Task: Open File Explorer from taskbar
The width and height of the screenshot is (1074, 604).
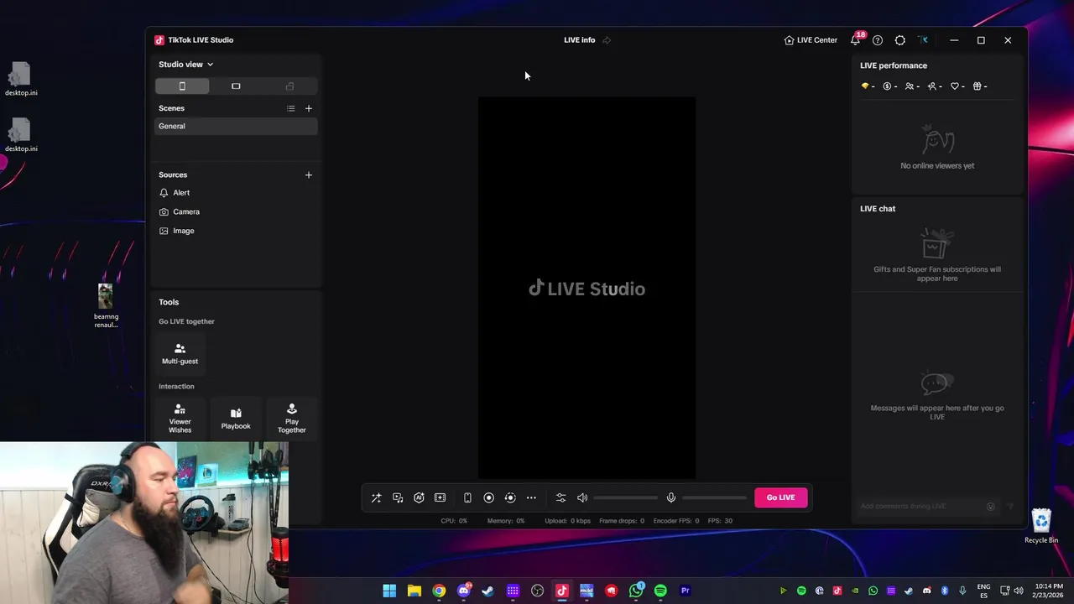Action: pyautogui.click(x=414, y=591)
